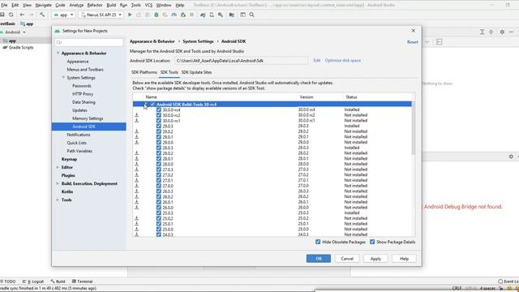This screenshot has height=292, width=519.
Task: Click the Make Project hammer icon
Action: pos(42,15)
